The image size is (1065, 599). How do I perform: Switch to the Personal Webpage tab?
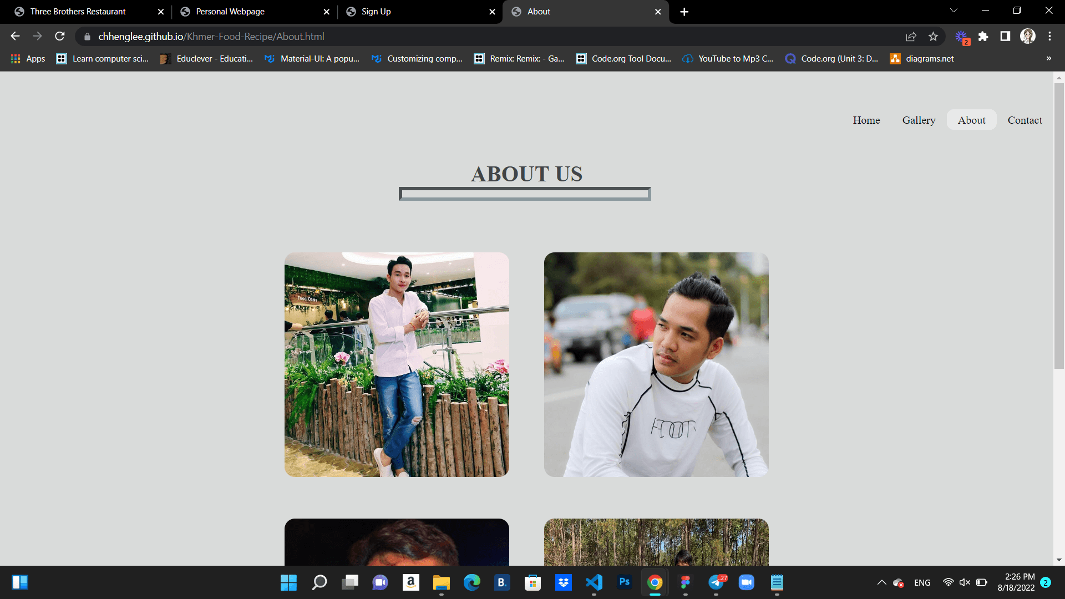coord(255,12)
